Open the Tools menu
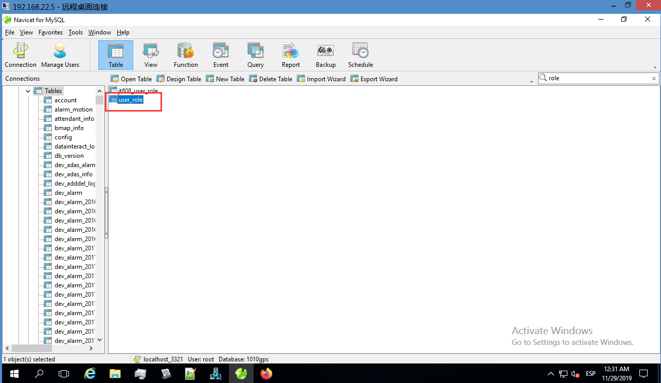The height and width of the screenshot is (383, 661). click(x=76, y=32)
